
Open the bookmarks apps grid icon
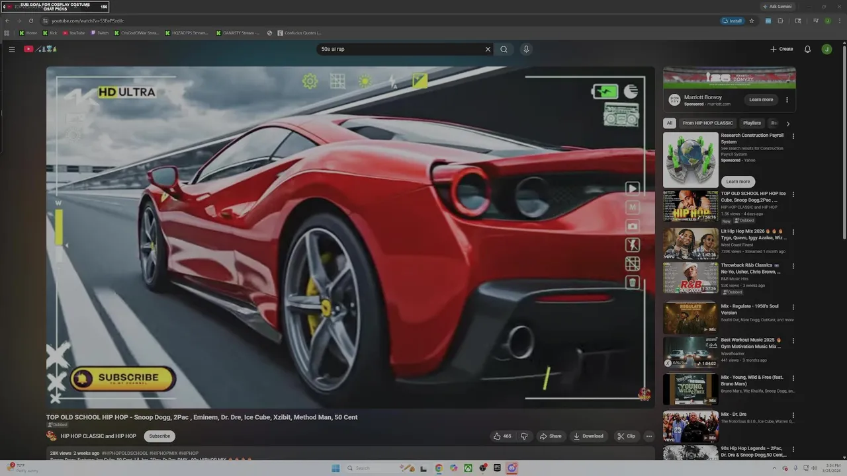tap(7, 32)
